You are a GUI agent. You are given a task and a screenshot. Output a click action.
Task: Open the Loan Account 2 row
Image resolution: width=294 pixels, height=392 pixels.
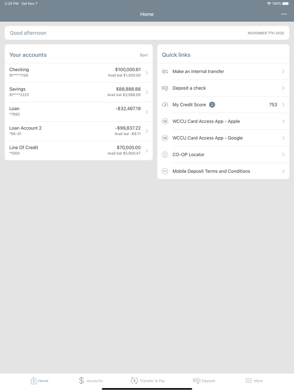tap(79, 131)
